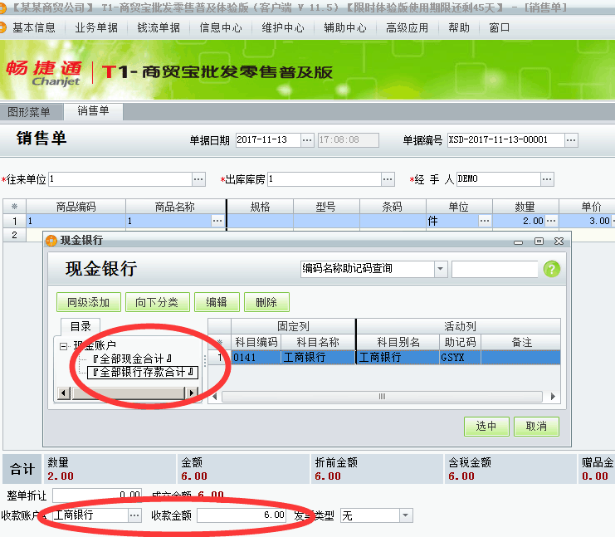The width and height of the screenshot is (615, 537).
Task: Open browse button beside 单据编号
Action: click(x=571, y=140)
